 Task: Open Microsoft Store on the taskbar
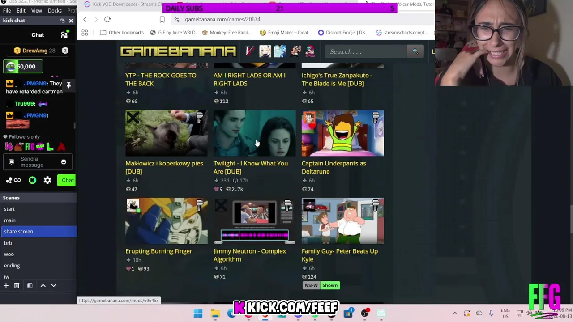click(x=348, y=314)
